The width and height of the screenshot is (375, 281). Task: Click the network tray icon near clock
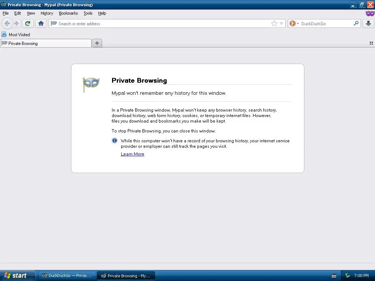point(348,276)
